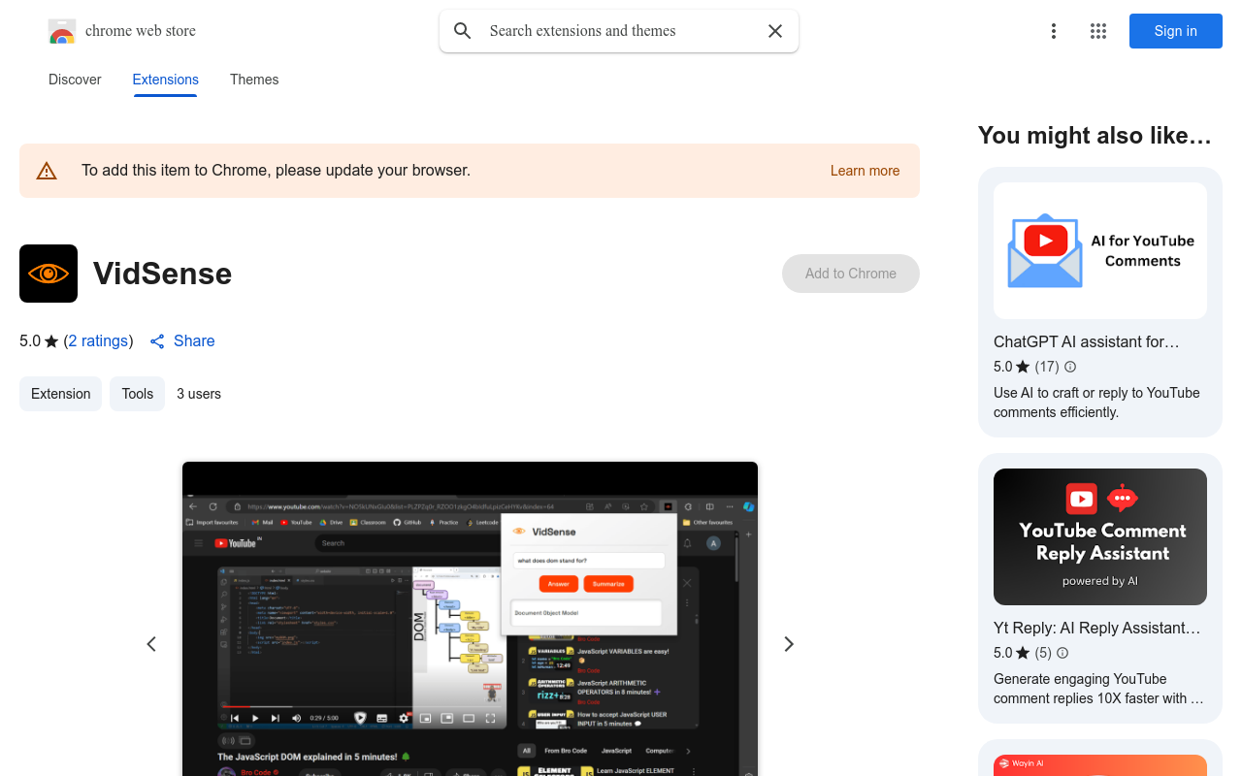Open the three-dot more options menu

point(1054,31)
